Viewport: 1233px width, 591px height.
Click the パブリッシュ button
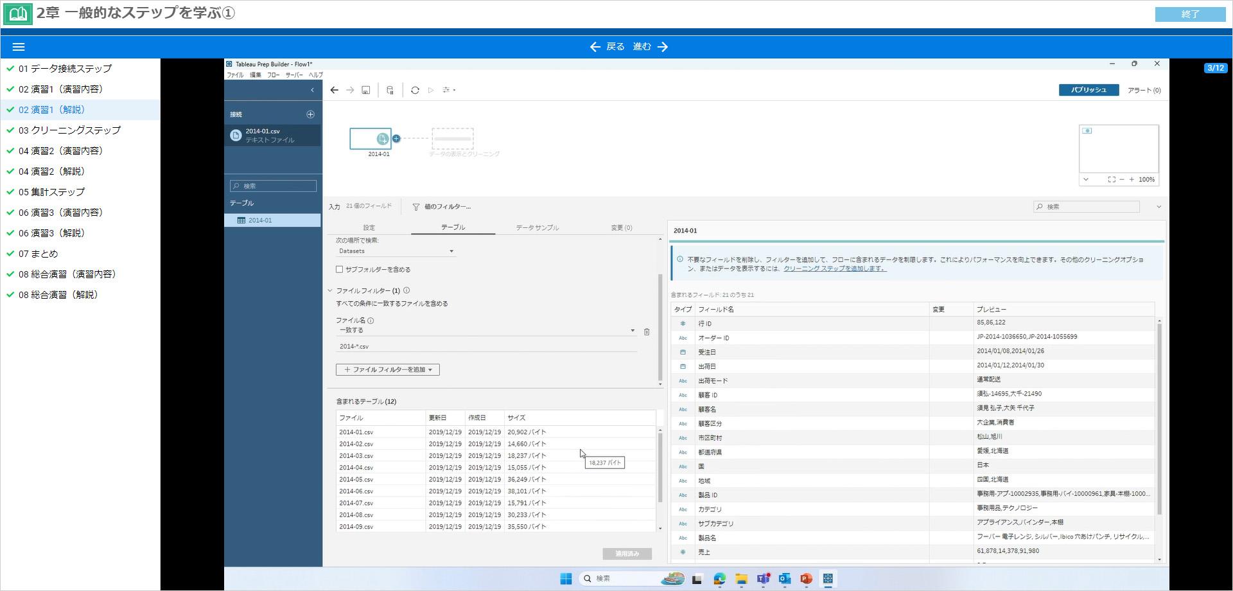pos(1088,90)
